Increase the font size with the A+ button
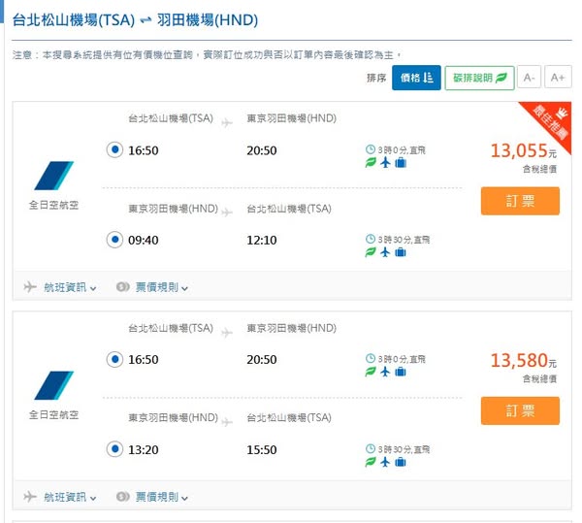This screenshot has width=582, height=523. pyautogui.click(x=557, y=77)
